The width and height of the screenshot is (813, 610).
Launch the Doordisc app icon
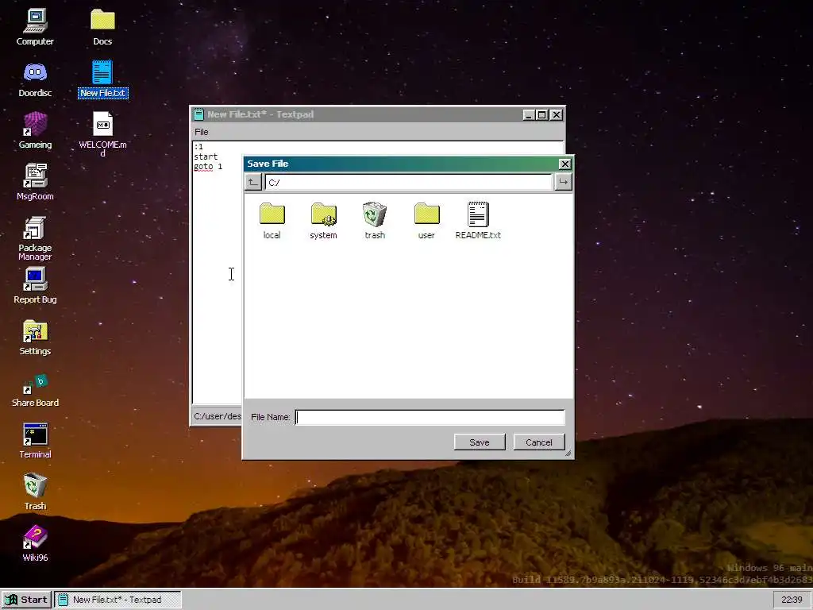(x=35, y=79)
